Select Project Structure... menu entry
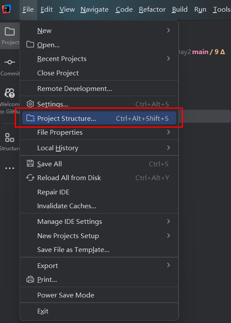This screenshot has height=323, width=231. coord(99,118)
